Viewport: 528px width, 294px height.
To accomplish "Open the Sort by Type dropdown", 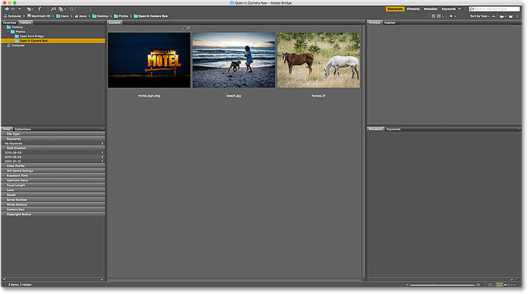I will (480, 16).
